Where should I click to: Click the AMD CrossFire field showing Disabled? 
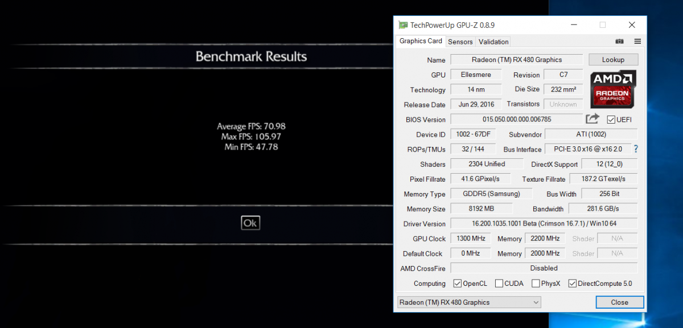[544, 268]
